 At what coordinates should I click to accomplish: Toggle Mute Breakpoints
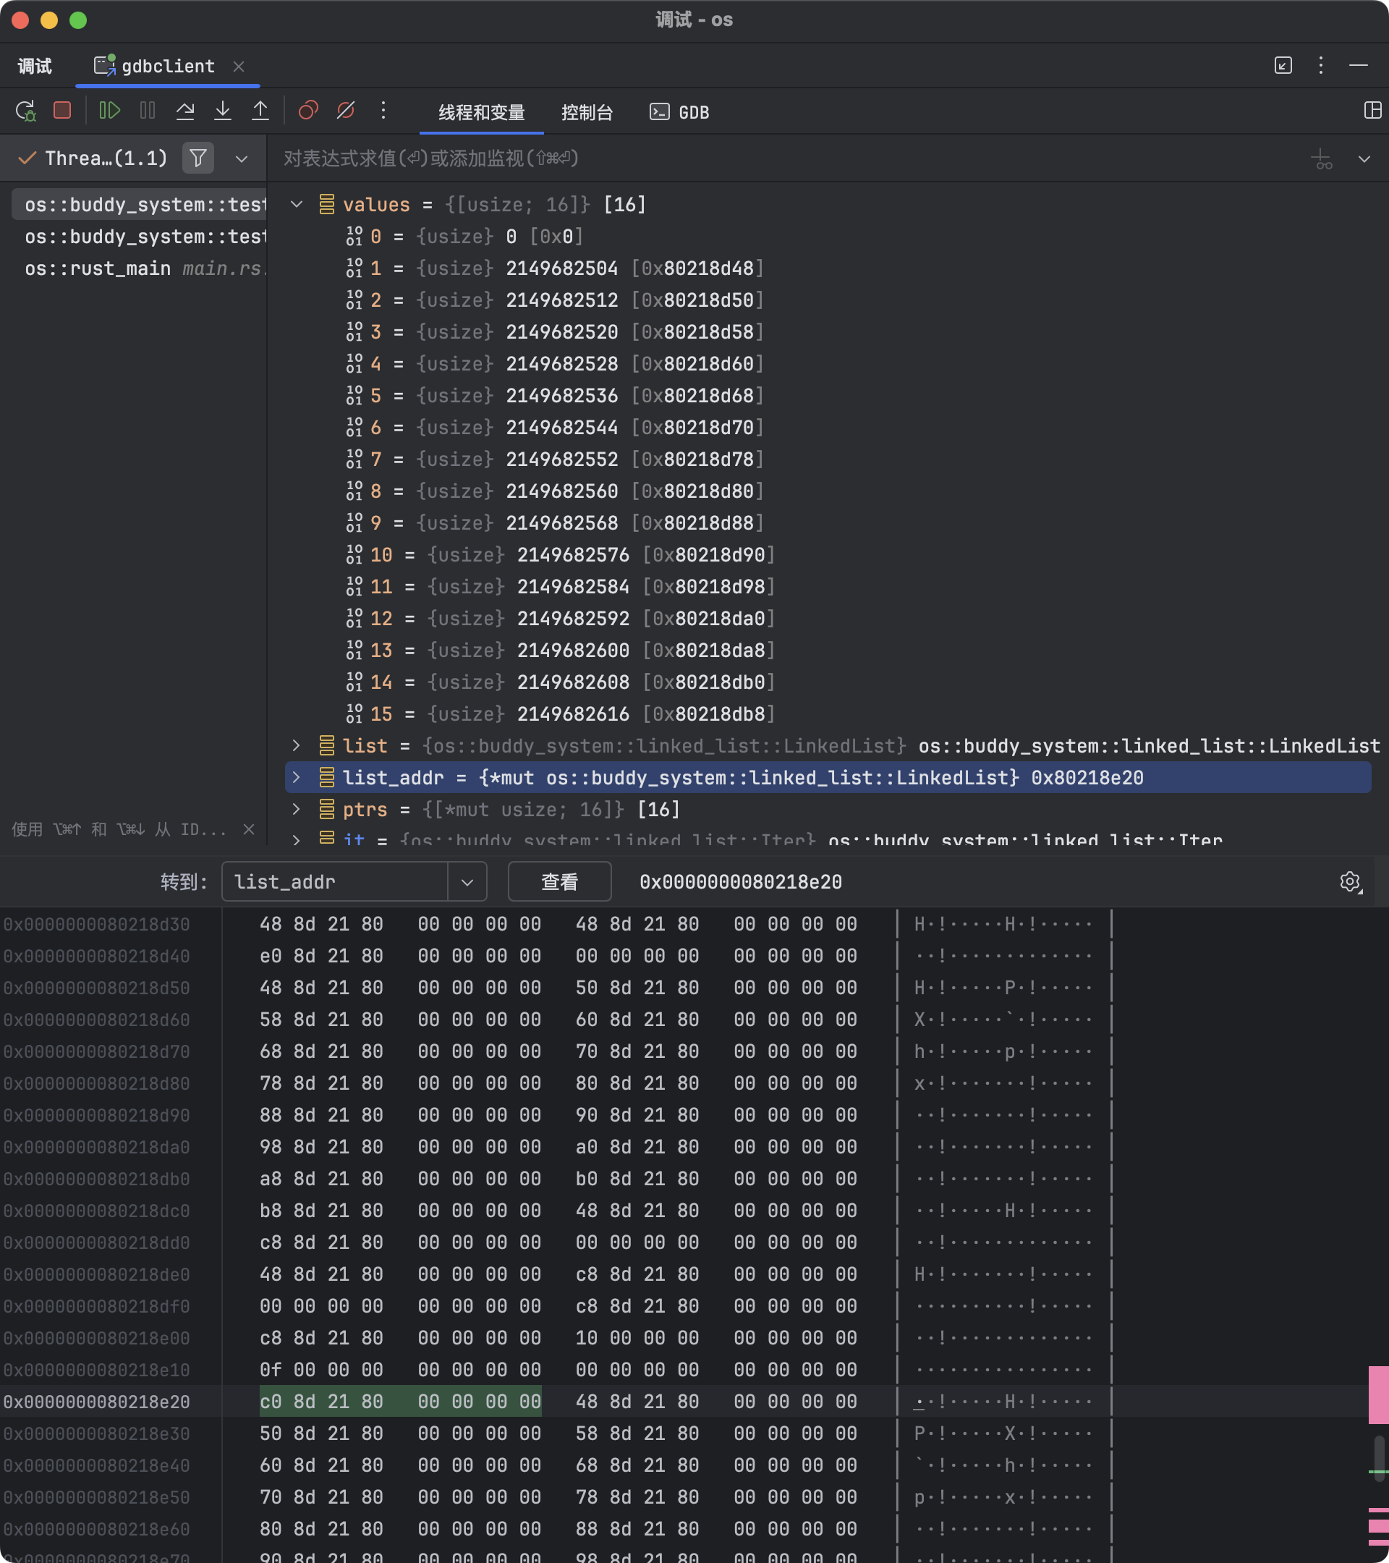(x=346, y=111)
